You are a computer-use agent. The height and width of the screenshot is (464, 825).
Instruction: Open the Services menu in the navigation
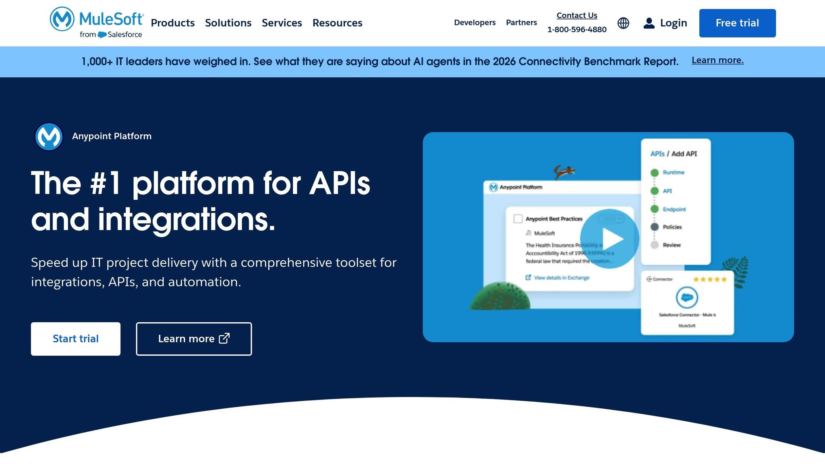282,23
